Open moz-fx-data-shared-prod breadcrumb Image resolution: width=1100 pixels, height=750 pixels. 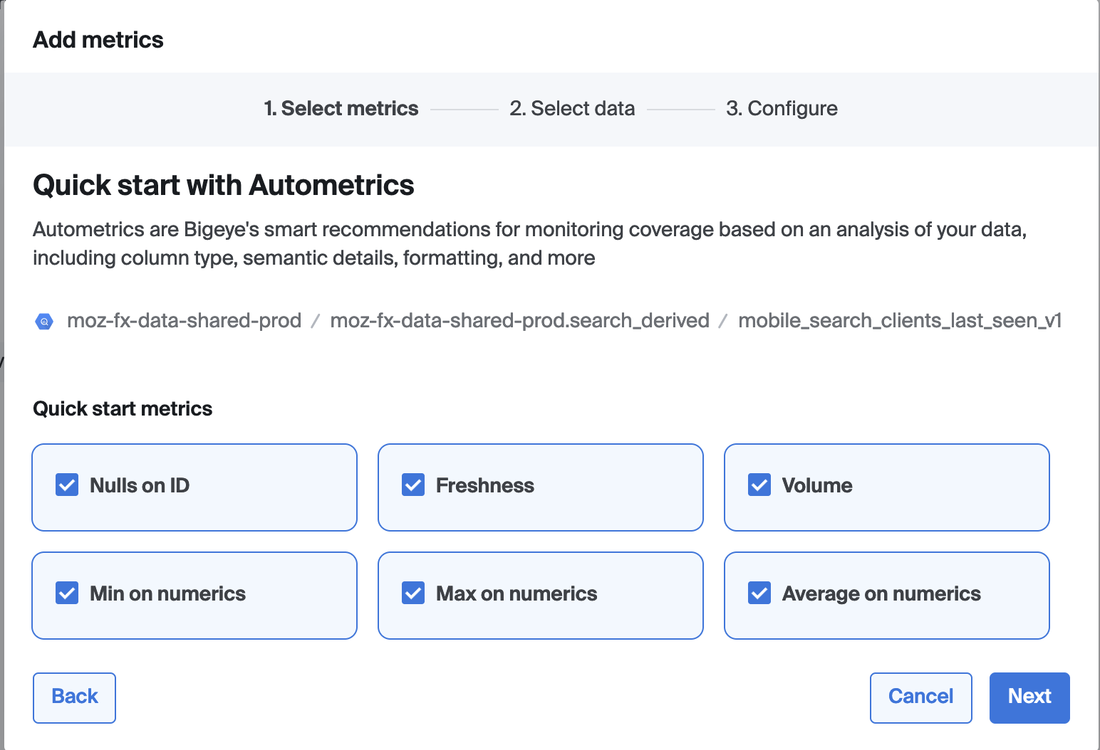click(184, 321)
